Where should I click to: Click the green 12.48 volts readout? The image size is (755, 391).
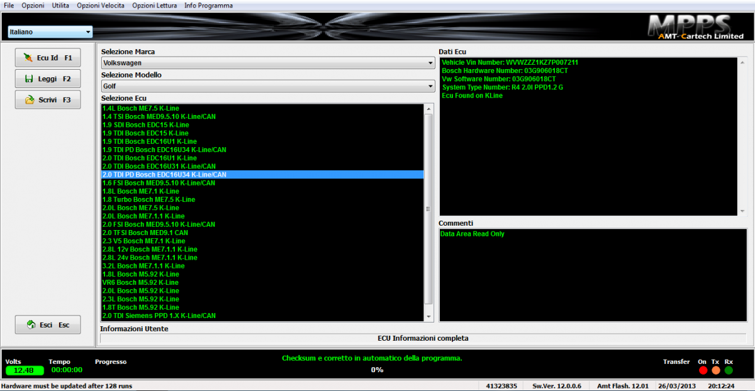coord(24,370)
